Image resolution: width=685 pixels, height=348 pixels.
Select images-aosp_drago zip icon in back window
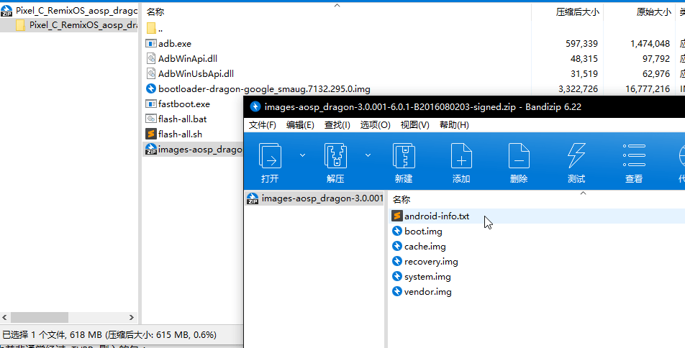pyautogui.click(x=150, y=149)
